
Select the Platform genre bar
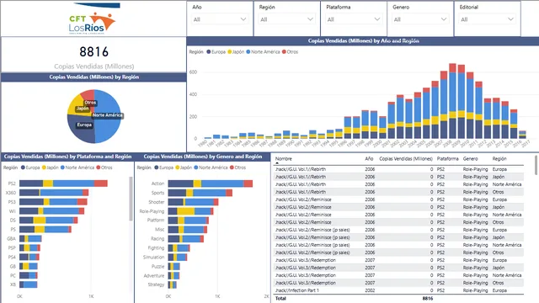[x=189, y=221]
